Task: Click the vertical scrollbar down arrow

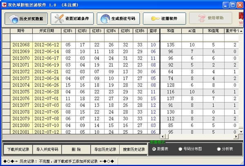Action: 241,132
